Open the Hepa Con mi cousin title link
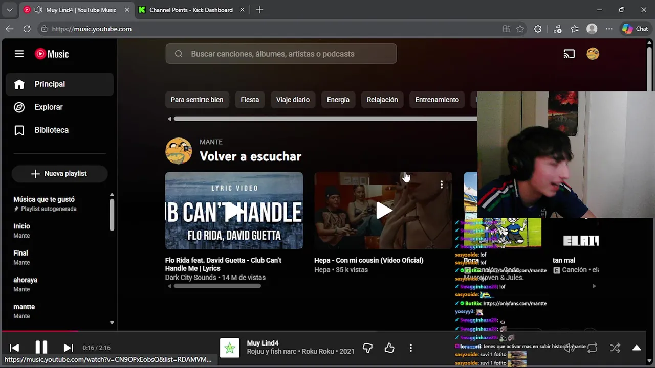655x368 pixels. (x=368, y=260)
